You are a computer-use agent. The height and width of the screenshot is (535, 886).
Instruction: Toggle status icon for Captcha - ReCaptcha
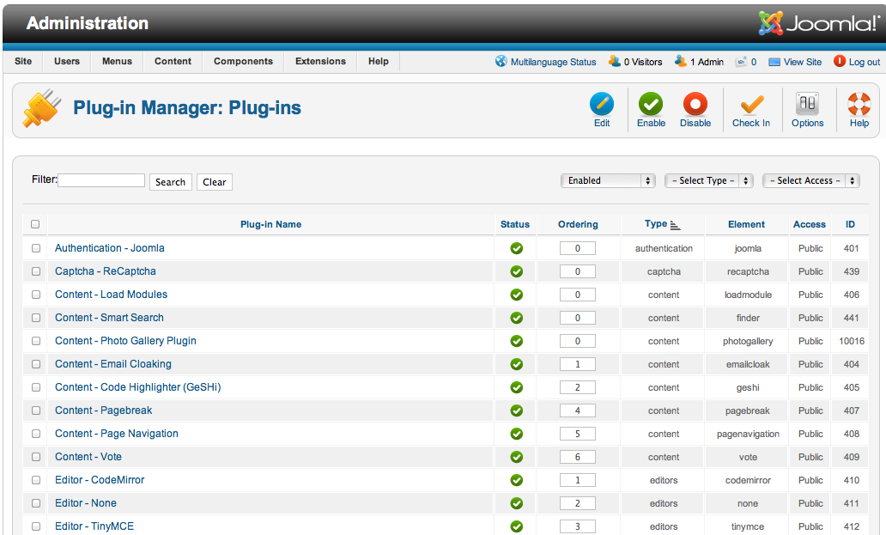tap(516, 271)
